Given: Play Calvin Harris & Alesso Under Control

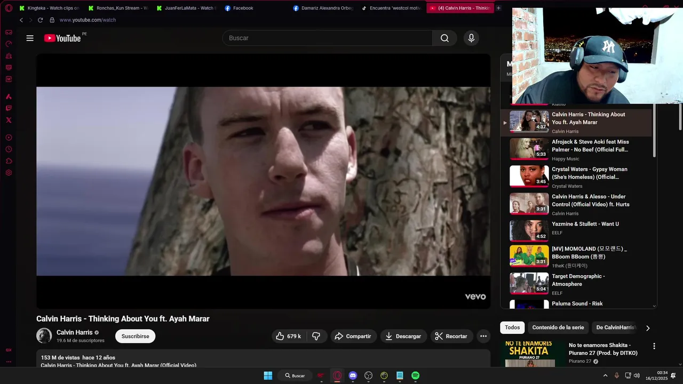Looking at the screenshot, I should 576,203.
